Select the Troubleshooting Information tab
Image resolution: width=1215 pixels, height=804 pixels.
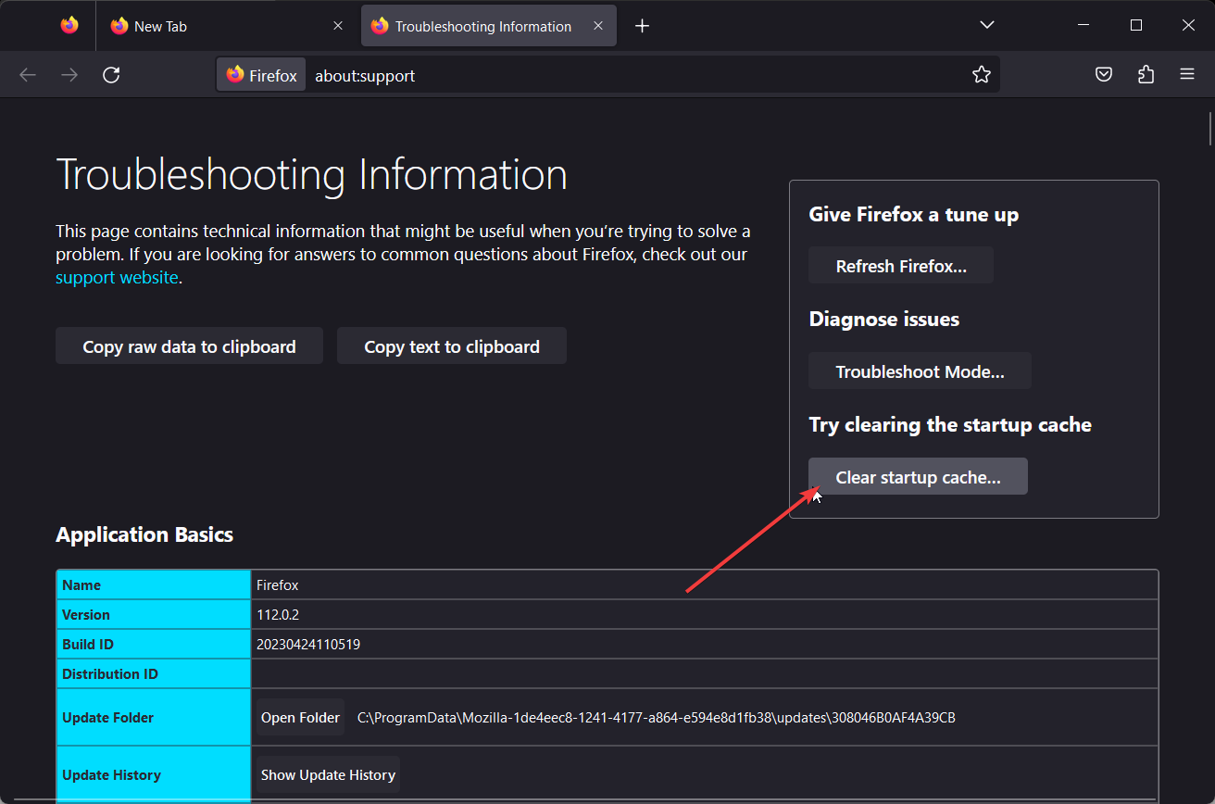[482, 26]
